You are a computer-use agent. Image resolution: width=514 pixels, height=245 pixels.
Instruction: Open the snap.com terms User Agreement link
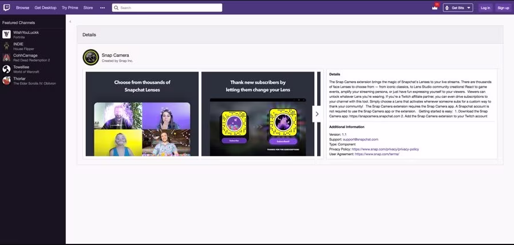tap(377, 154)
